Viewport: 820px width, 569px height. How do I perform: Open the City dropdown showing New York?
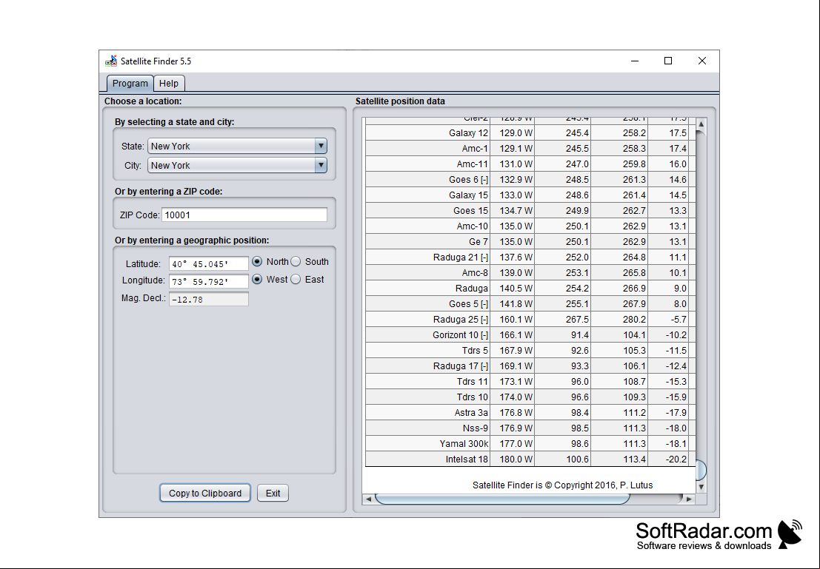[x=238, y=166]
